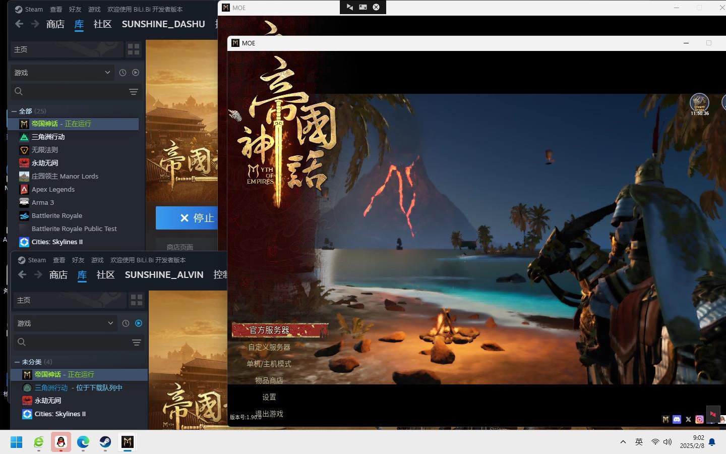Switch to 社区 tab in SUNSHINE_DASHU Steam window
The image size is (726, 454).
(x=102, y=24)
